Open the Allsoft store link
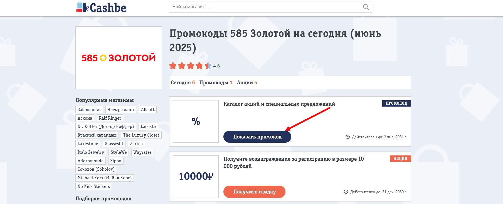This screenshot has height=204, width=503. click(x=148, y=110)
